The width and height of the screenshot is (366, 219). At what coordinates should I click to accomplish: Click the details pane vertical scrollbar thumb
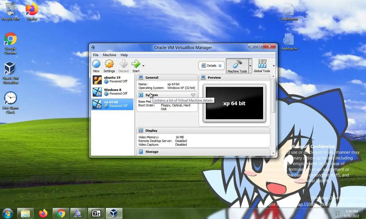pyautogui.click(x=273, y=96)
